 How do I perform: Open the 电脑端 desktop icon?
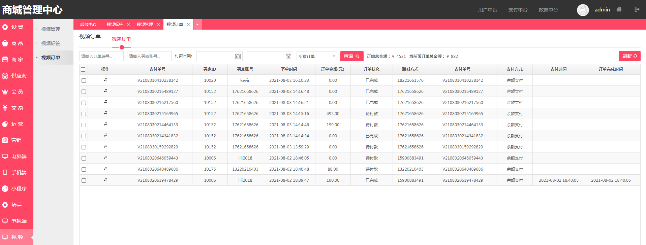[x=5, y=156]
